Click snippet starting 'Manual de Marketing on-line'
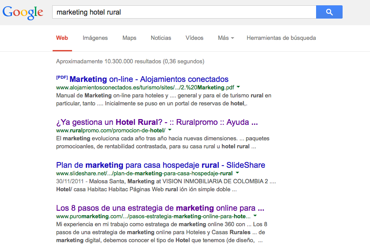The height and width of the screenshot is (251, 370). point(164,100)
